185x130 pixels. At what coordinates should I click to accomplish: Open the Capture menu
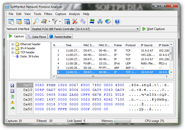tap(61, 14)
